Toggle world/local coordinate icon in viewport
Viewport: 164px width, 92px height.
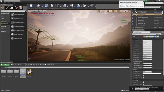[x=104, y=11]
